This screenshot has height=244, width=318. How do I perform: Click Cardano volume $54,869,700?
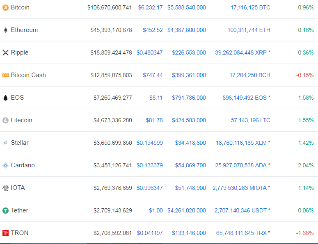click(190, 165)
